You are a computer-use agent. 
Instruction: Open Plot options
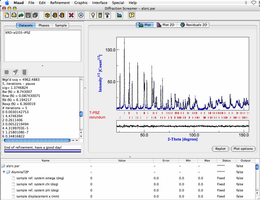[x=243, y=149]
